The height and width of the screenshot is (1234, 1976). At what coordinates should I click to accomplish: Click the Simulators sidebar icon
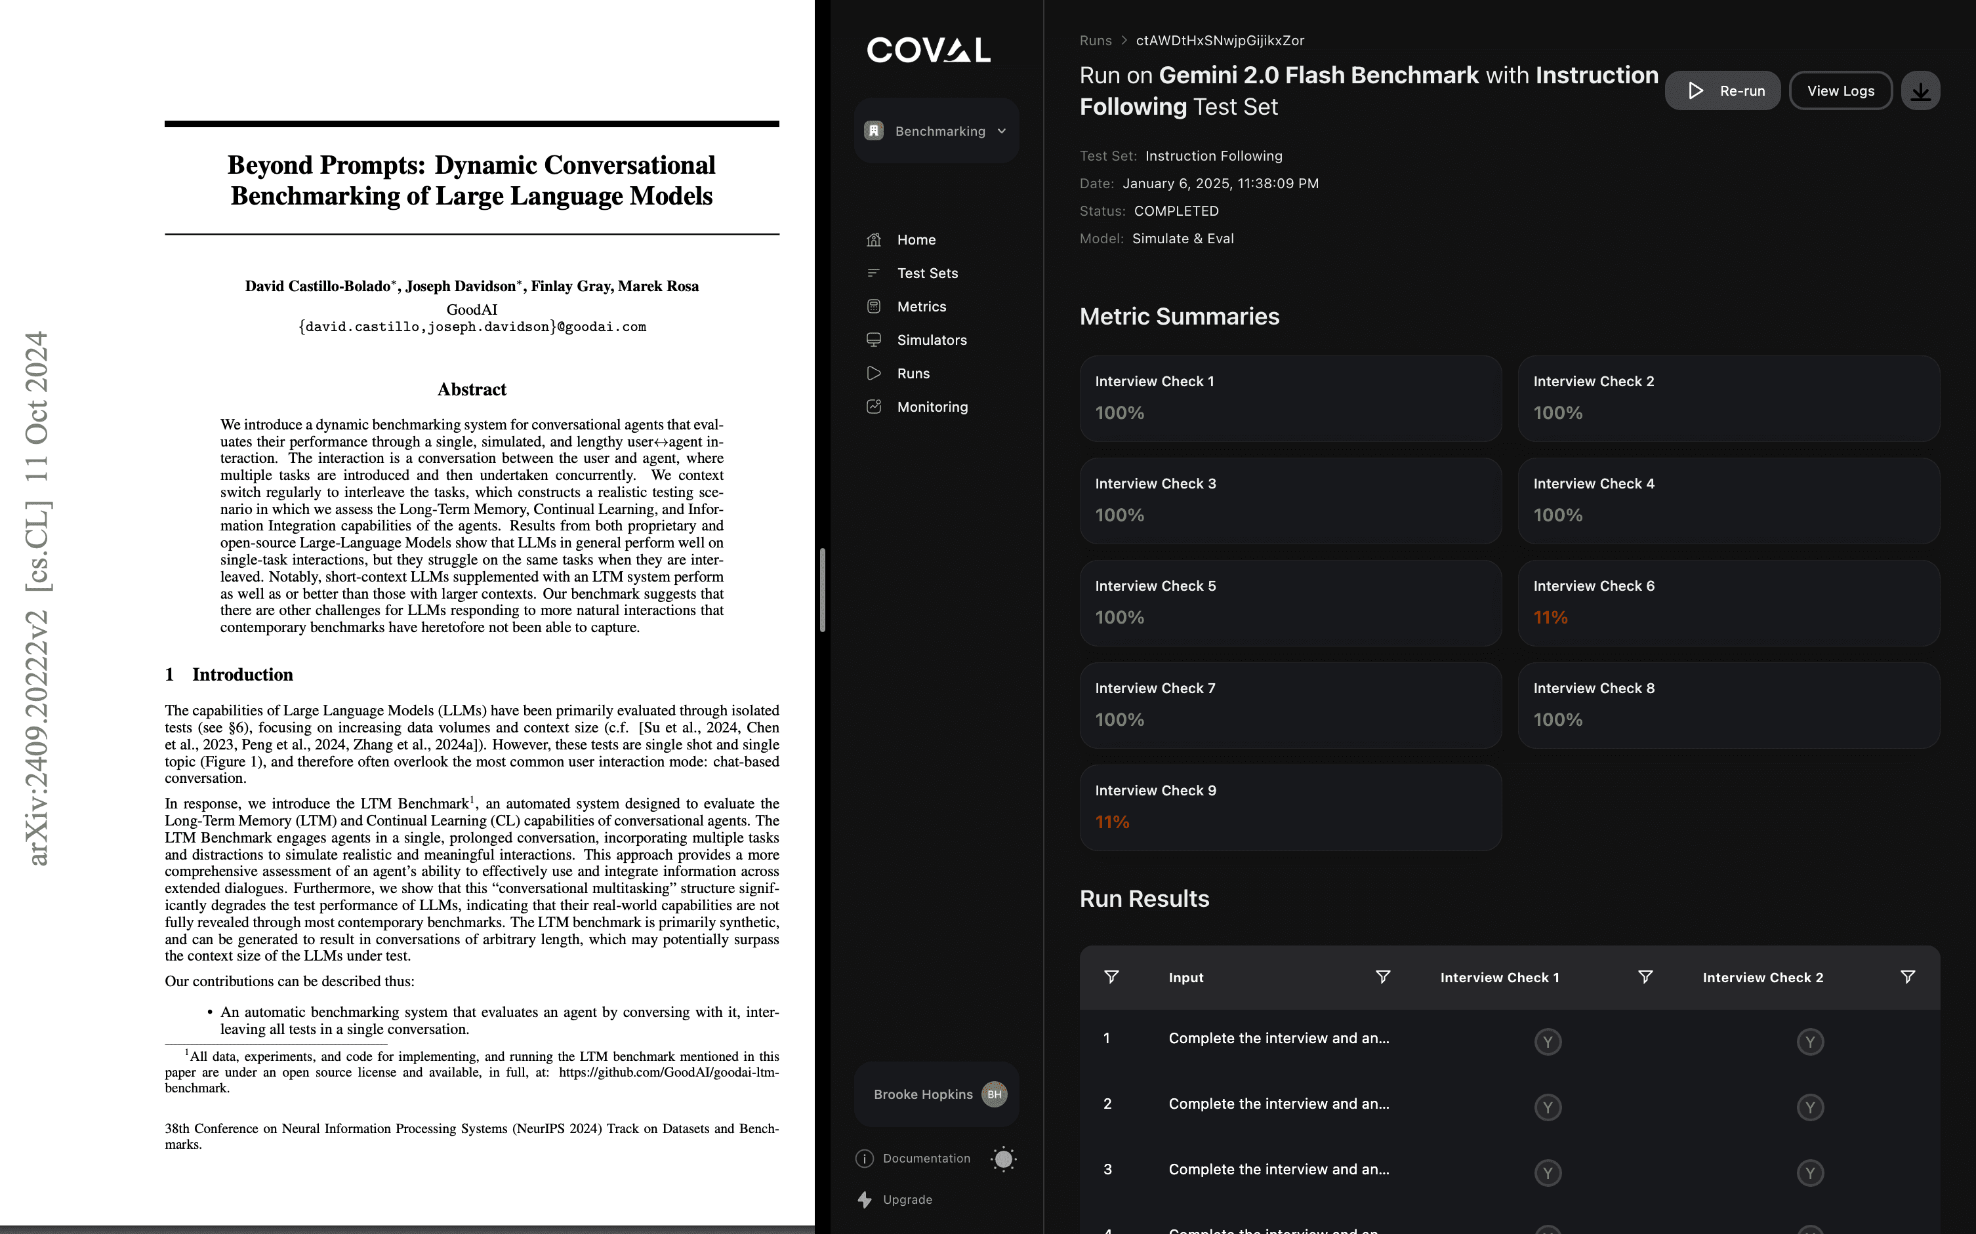(x=874, y=340)
